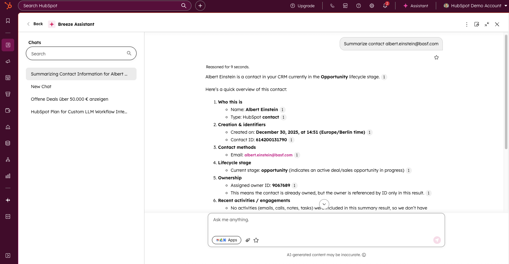
Task: Click the albert.einstein@basf.com email link
Action: pos(268,155)
